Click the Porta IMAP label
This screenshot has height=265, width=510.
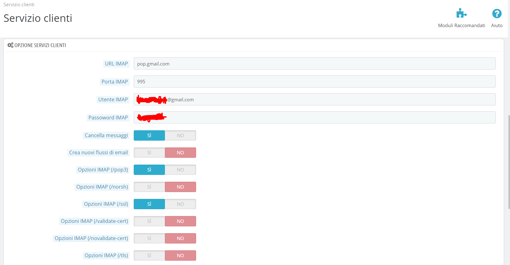click(x=115, y=82)
